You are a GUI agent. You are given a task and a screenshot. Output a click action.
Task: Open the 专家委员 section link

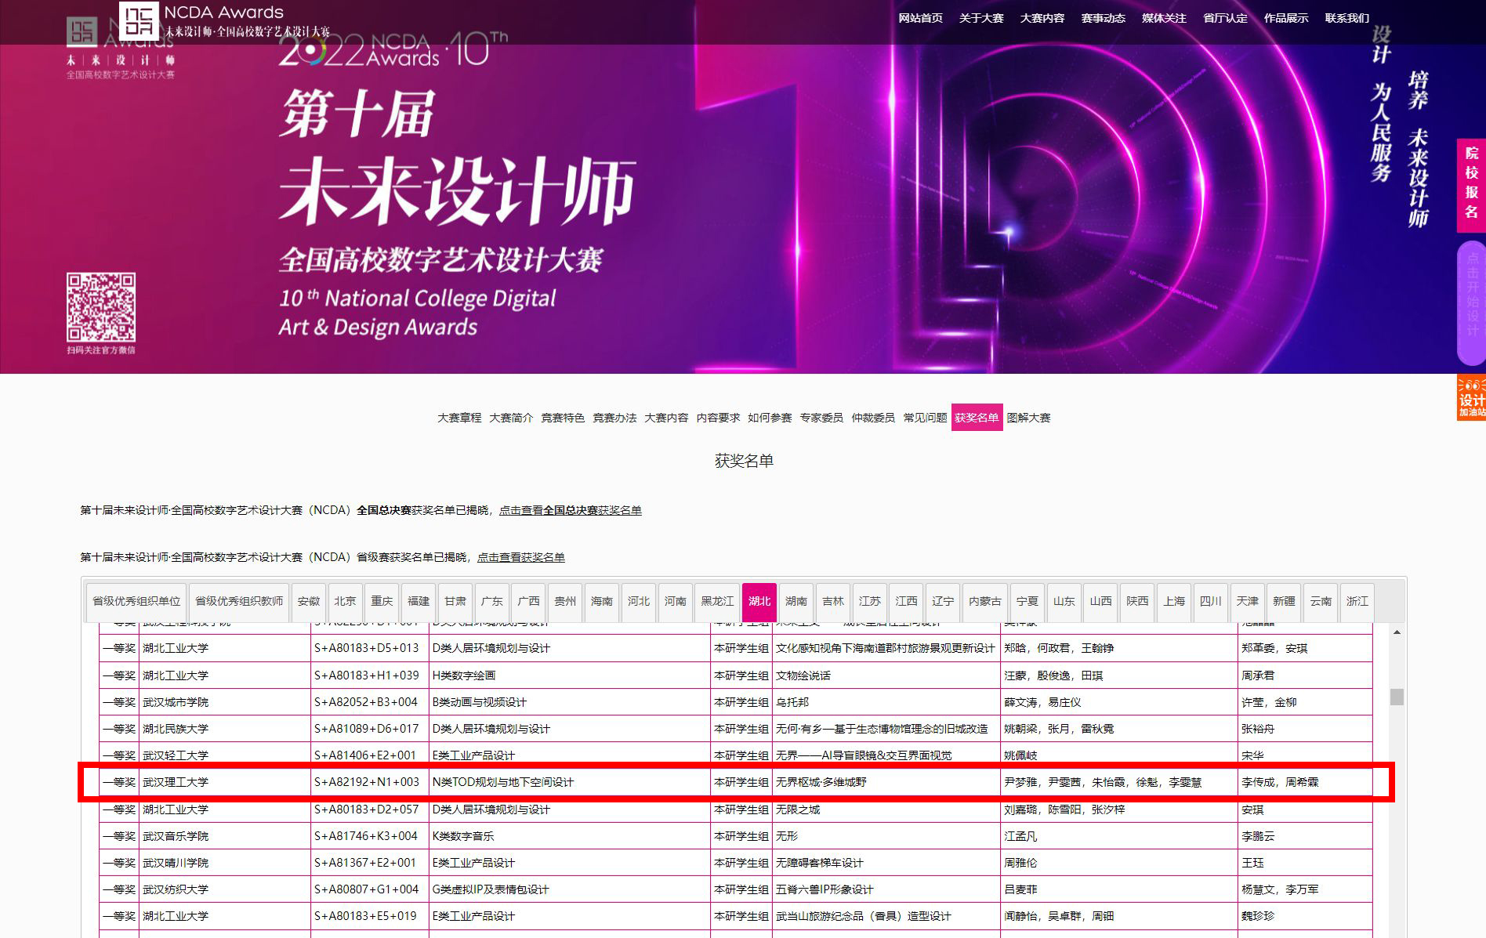click(x=821, y=418)
